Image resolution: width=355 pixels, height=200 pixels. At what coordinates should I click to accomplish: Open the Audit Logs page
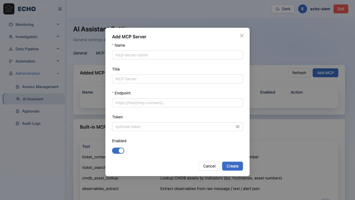pyautogui.click(x=34, y=123)
